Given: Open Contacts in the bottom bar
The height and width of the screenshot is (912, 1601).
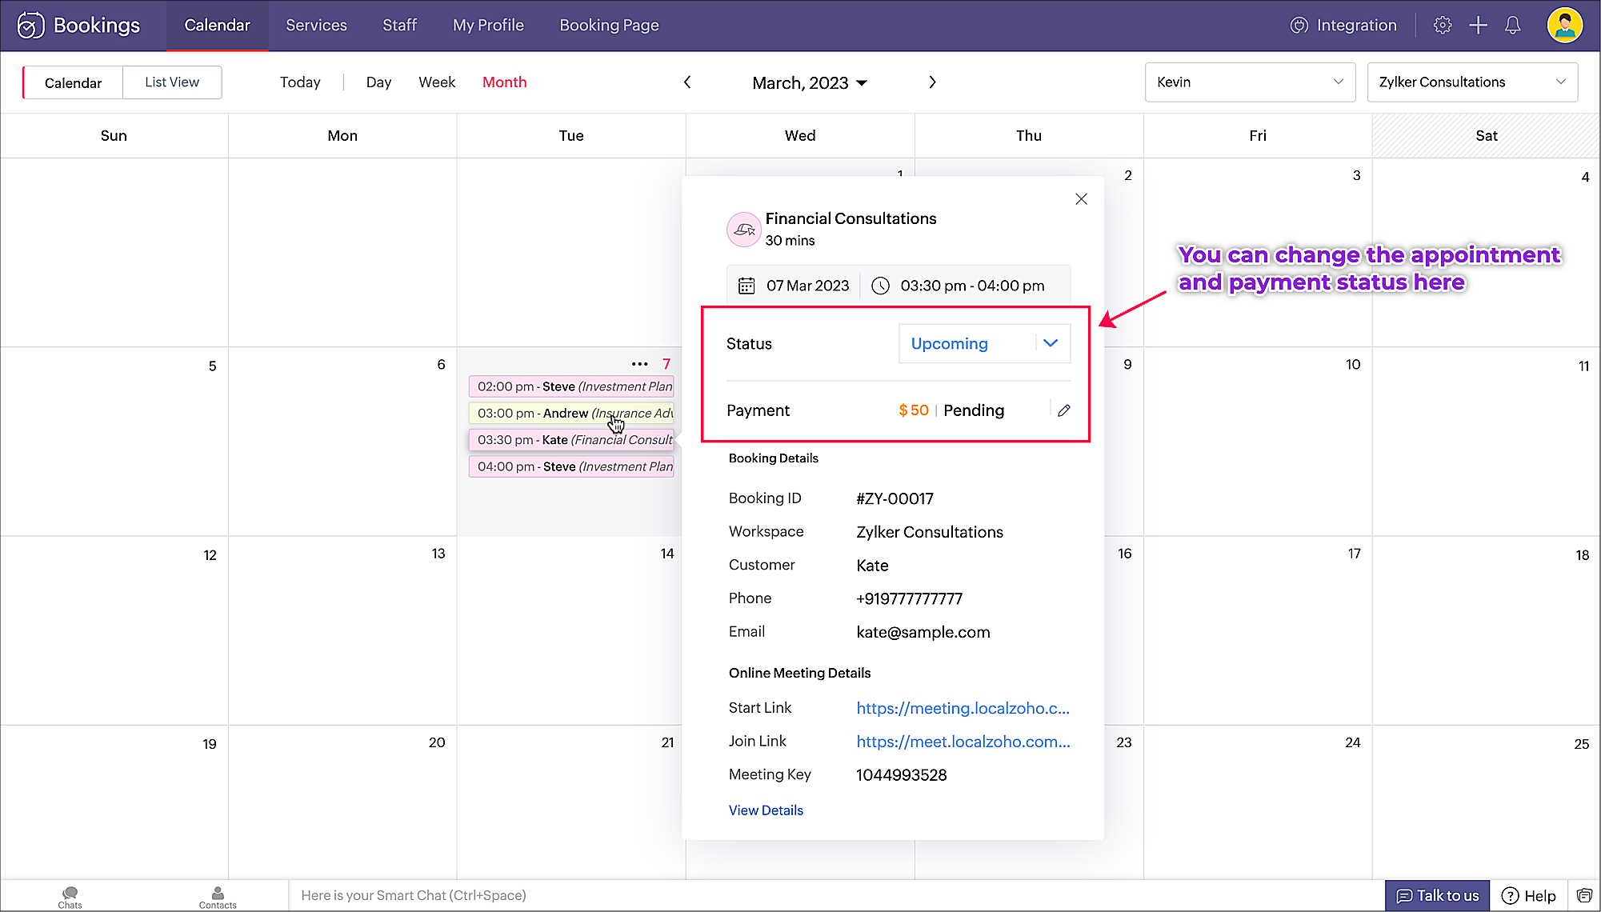Looking at the screenshot, I should tap(218, 897).
